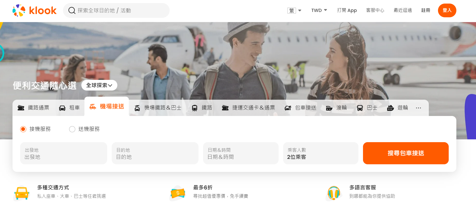476x207 pixels.
Task: Click the car icon beside 租車
Action: pyautogui.click(x=62, y=108)
